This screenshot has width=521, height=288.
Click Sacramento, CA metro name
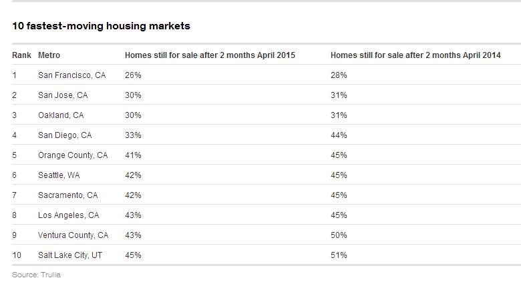tap(68, 195)
